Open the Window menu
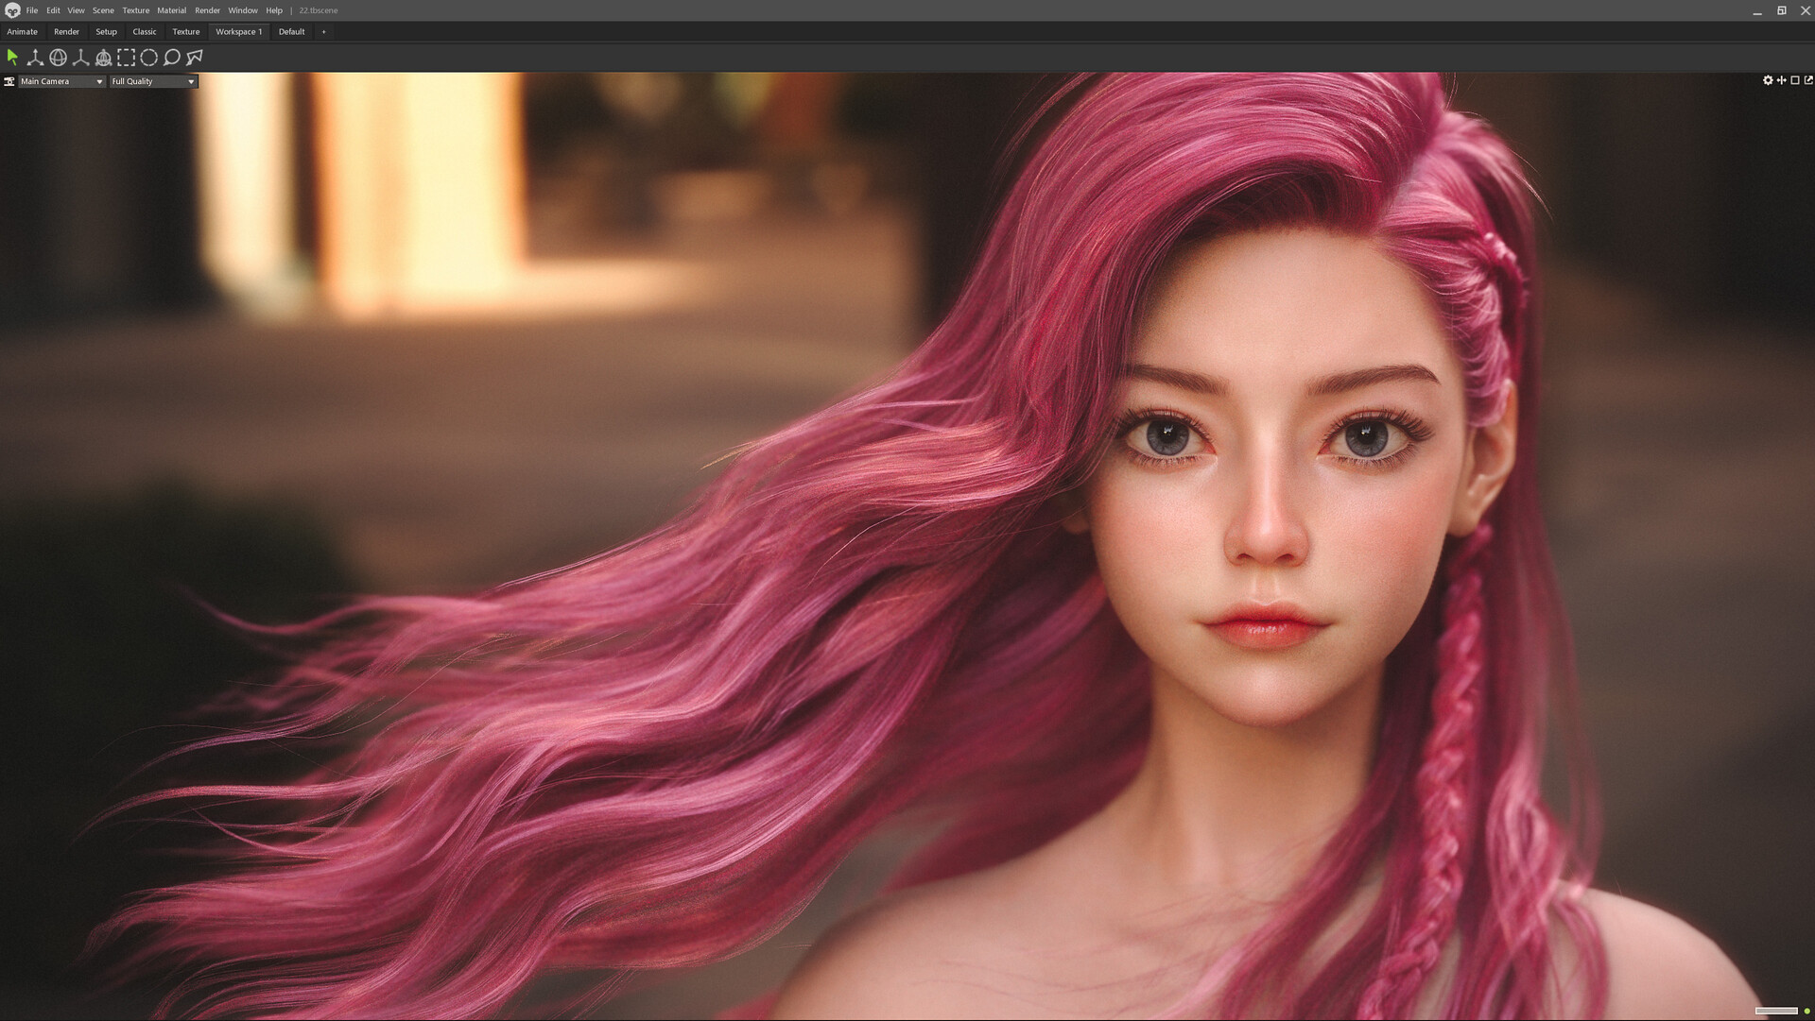 point(243,10)
